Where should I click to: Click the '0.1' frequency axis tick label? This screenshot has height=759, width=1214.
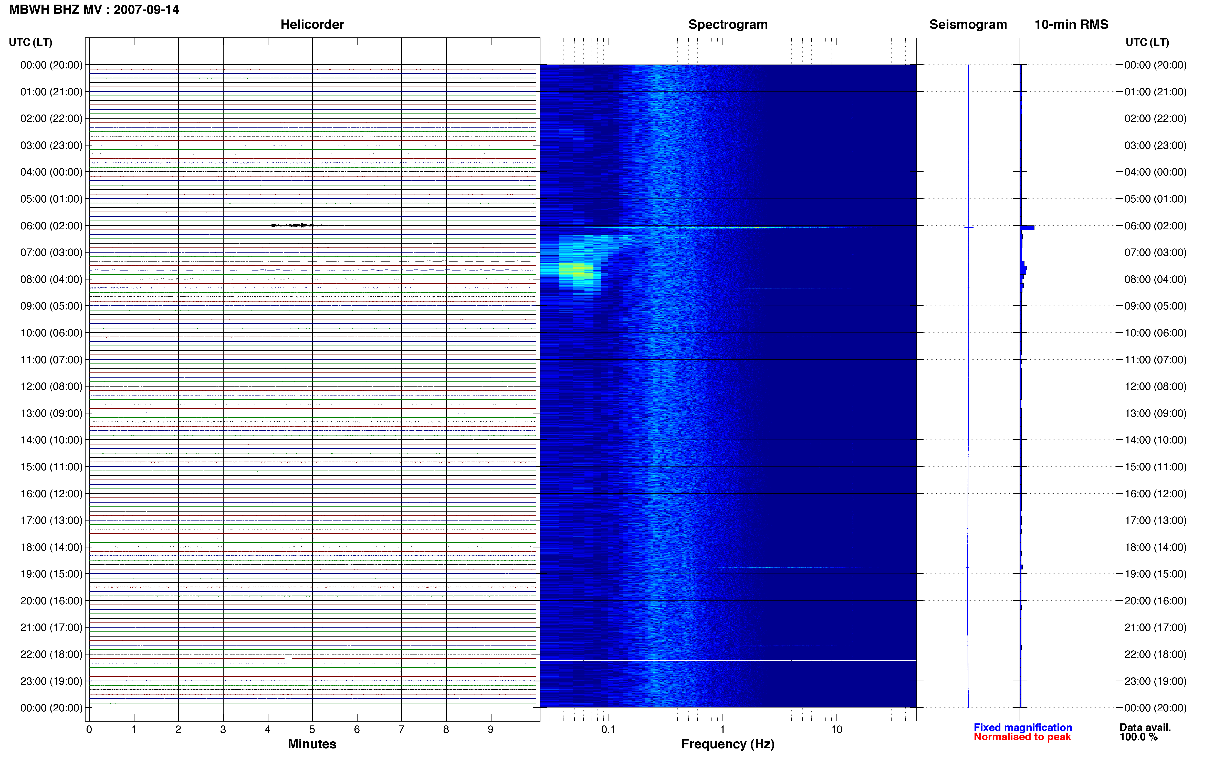pos(608,729)
